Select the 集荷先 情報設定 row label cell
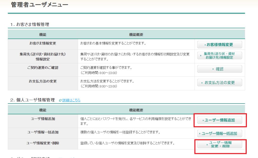The width and height of the screenshot is (258, 158). coord(43,56)
